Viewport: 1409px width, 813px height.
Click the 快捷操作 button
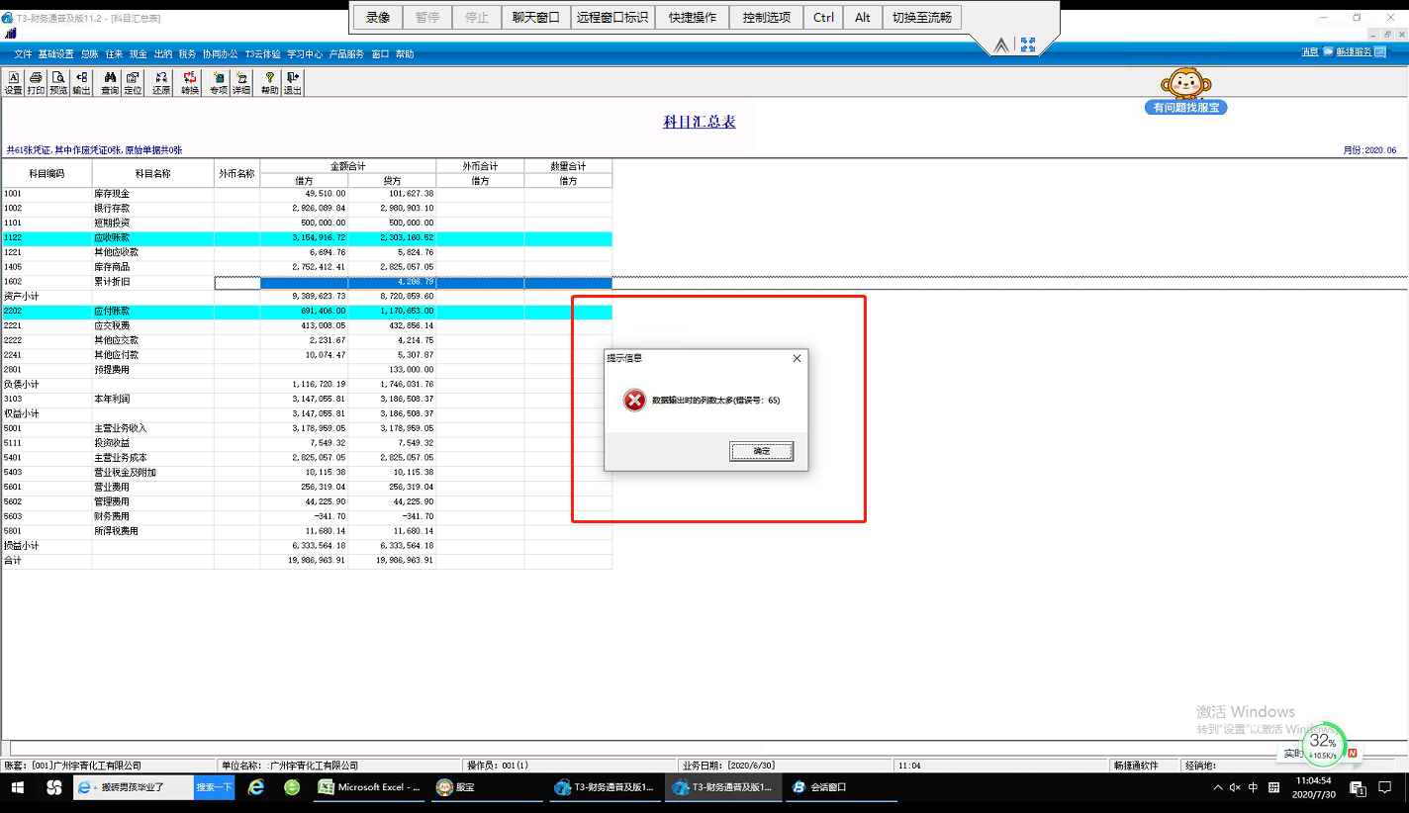693,17
